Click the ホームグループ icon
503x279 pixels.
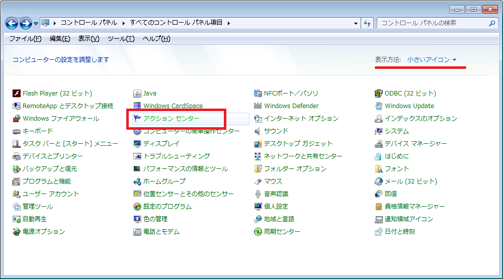pyautogui.click(x=137, y=181)
